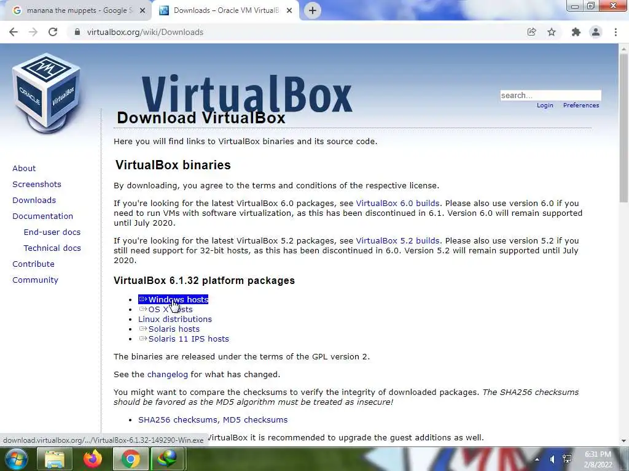Open About in the sidebar
The image size is (629, 471).
coord(24,168)
